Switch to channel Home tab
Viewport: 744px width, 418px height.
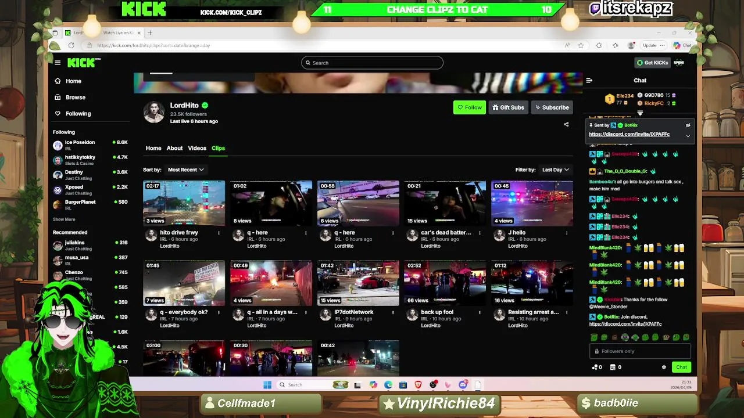[x=153, y=148]
